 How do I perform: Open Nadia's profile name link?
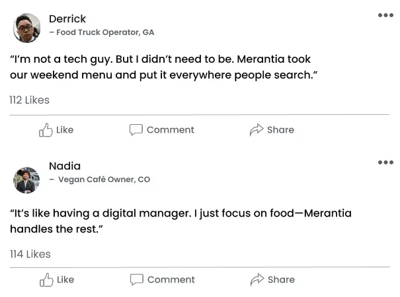click(65, 166)
